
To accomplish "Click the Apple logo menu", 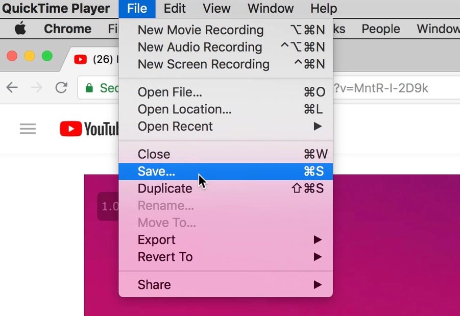I will click(x=20, y=29).
